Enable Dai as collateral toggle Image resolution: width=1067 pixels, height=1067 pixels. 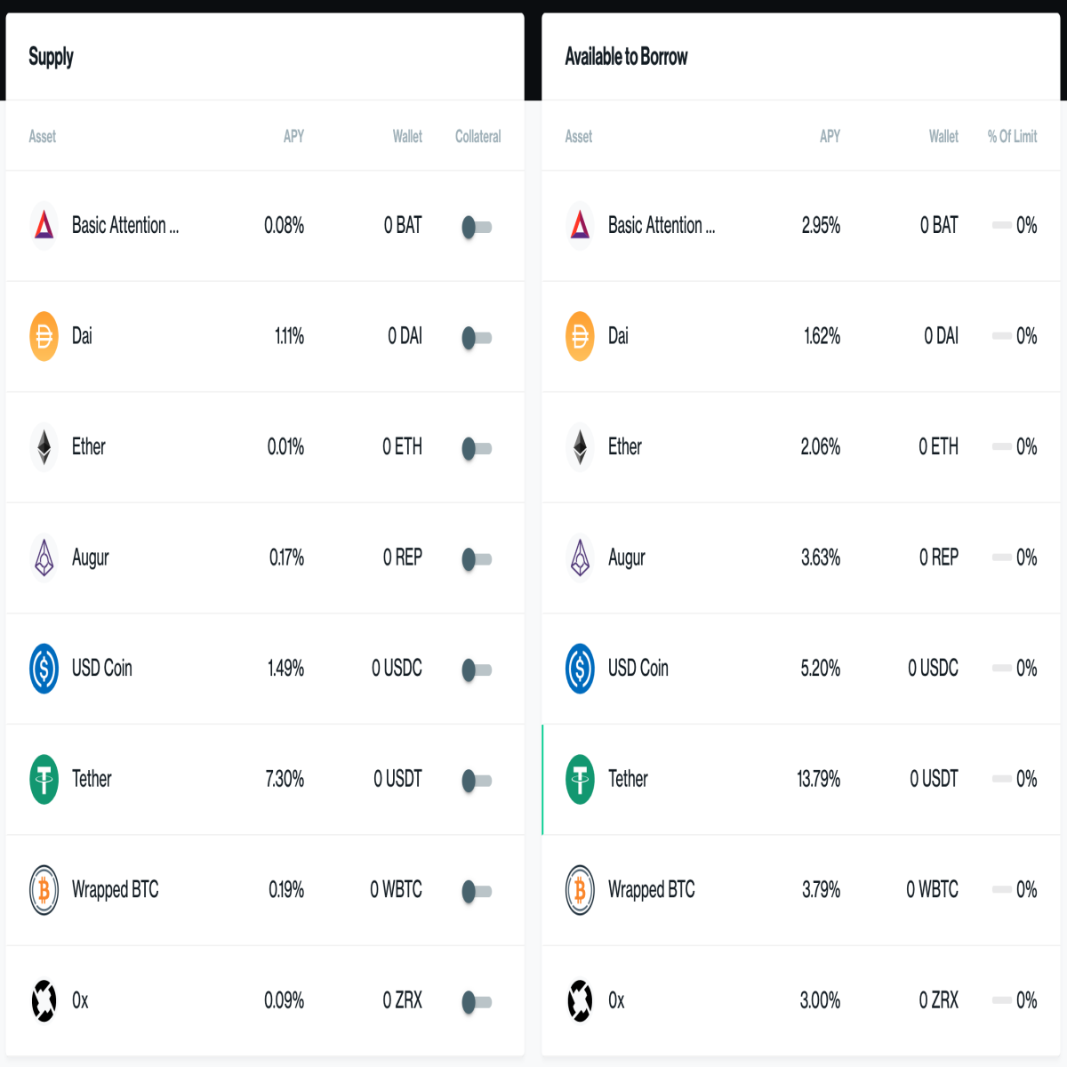[x=477, y=338]
